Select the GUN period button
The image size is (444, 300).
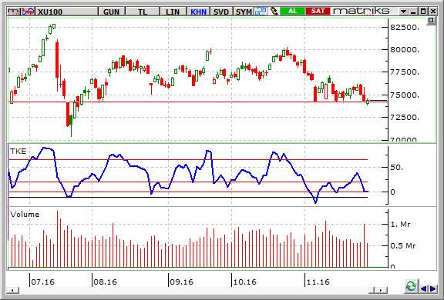point(111,12)
